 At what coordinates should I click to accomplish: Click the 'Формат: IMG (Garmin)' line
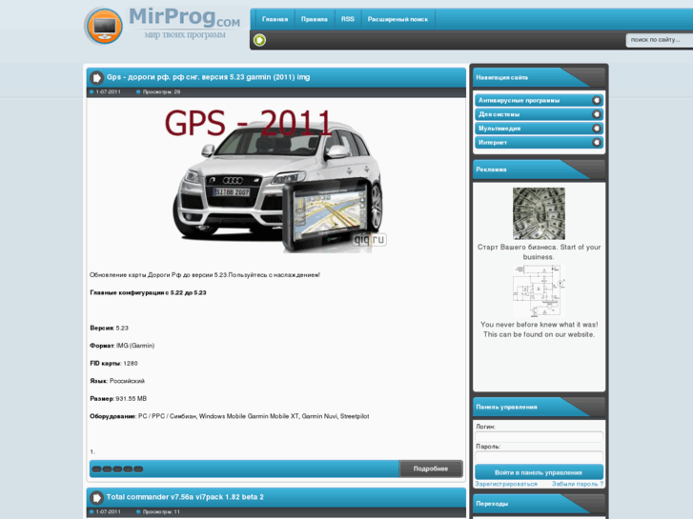coord(122,346)
